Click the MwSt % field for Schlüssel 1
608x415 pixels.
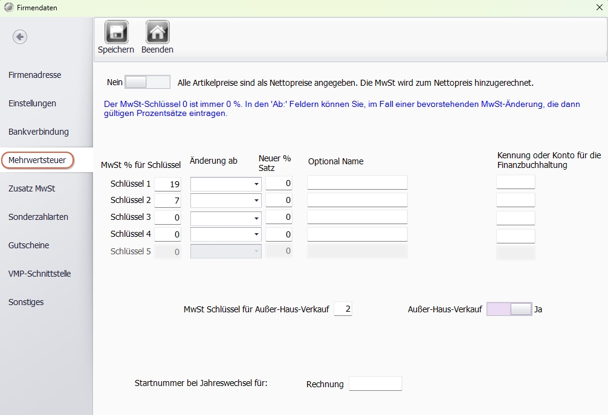(168, 184)
